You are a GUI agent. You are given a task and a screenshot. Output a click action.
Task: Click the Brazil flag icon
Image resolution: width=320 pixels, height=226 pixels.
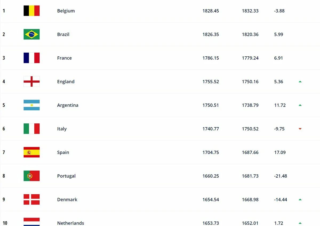coord(31,34)
